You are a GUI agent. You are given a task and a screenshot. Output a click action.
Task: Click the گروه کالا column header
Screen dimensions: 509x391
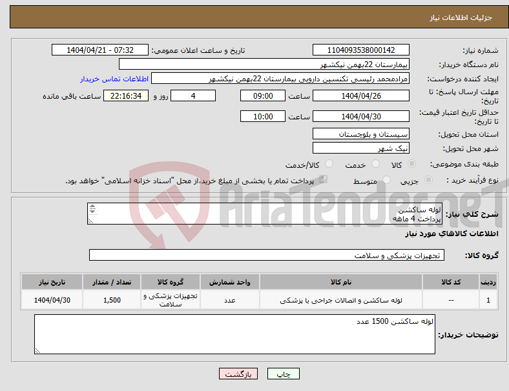tap(171, 282)
